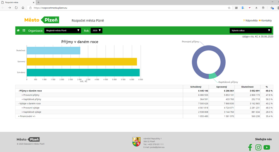Open the Nápověda help link
The image size is (279, 152).
coord(250,20)
